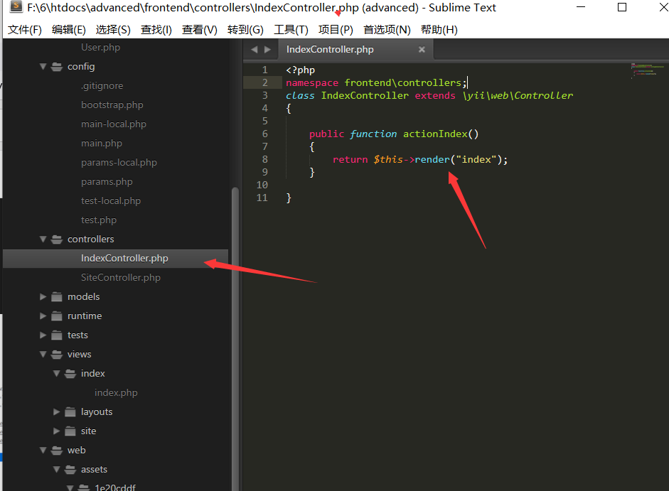Open the 转到(G) menu
Image resolution: width=669 pixels, height=491 pixels.
coord(245,30)
